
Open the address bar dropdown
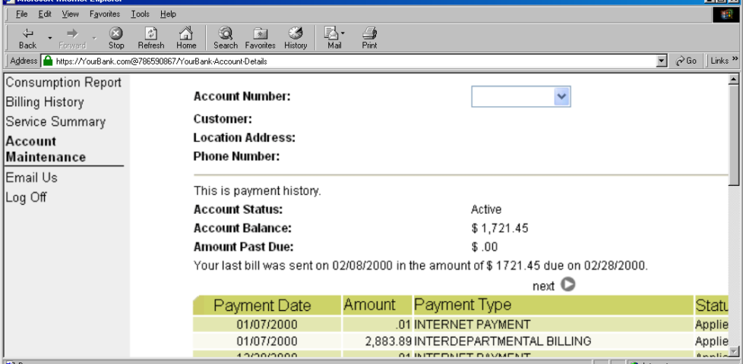click(x=662, y=61)
